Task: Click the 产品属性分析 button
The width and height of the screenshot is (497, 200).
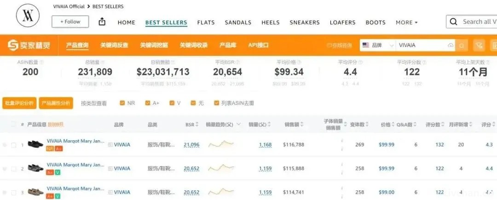Action: coord(56,103)
